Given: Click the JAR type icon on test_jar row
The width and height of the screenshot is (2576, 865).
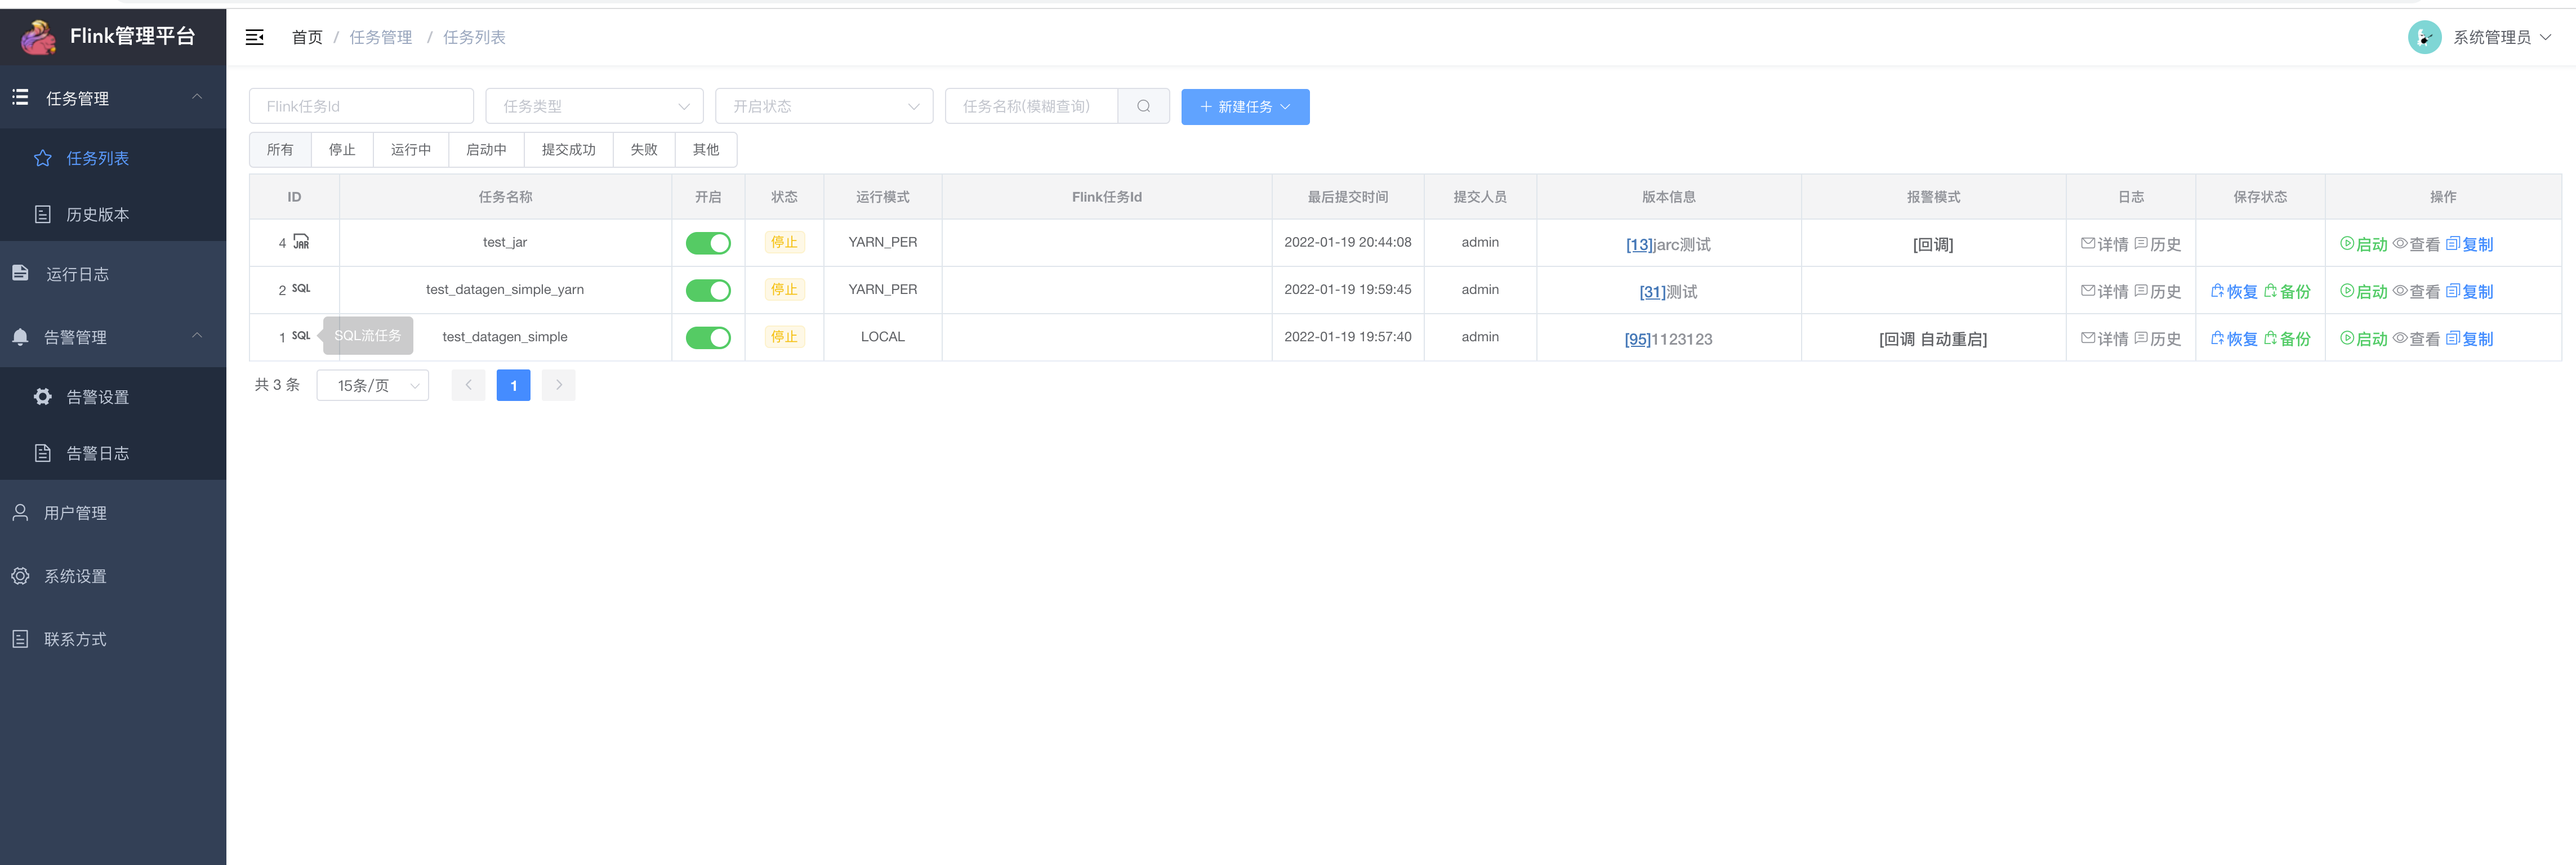Looking at the screenshot, I should [301, 242].
